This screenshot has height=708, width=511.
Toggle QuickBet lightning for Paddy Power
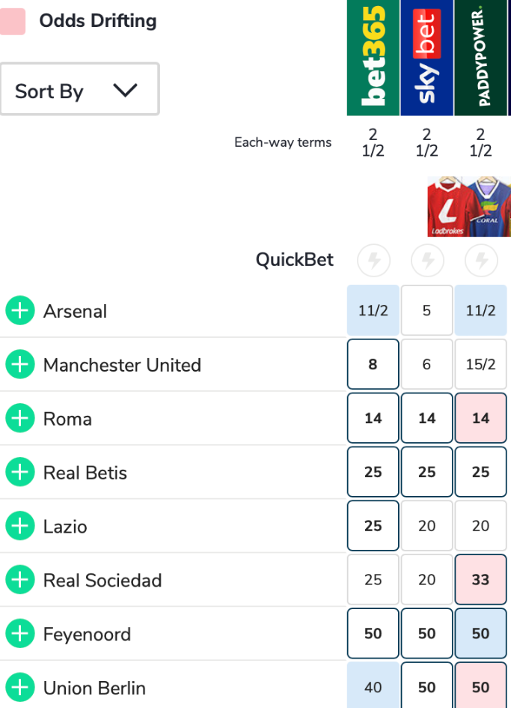(481, 260)
